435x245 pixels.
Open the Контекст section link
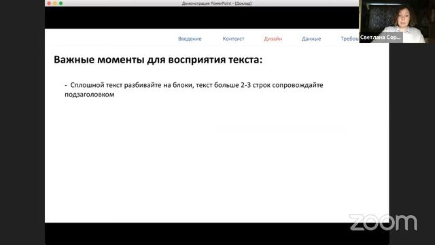tap(233, 39)
